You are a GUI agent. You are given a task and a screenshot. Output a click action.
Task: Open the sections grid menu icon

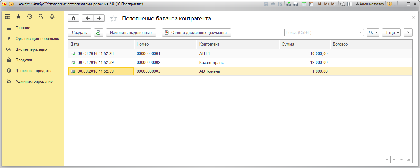(x=7, y=16)
